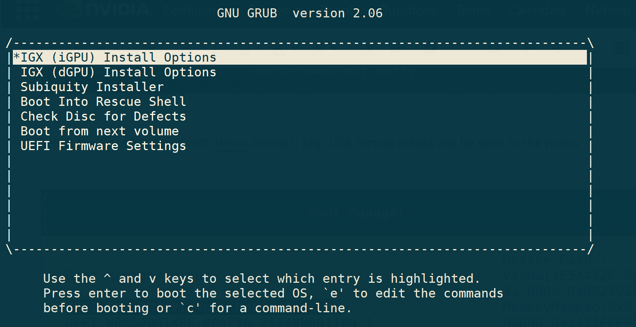The height and width of the screenshot is (327, 636).
Task: Open UEFI Firmware Settings entry
Action: coord(103,146)
